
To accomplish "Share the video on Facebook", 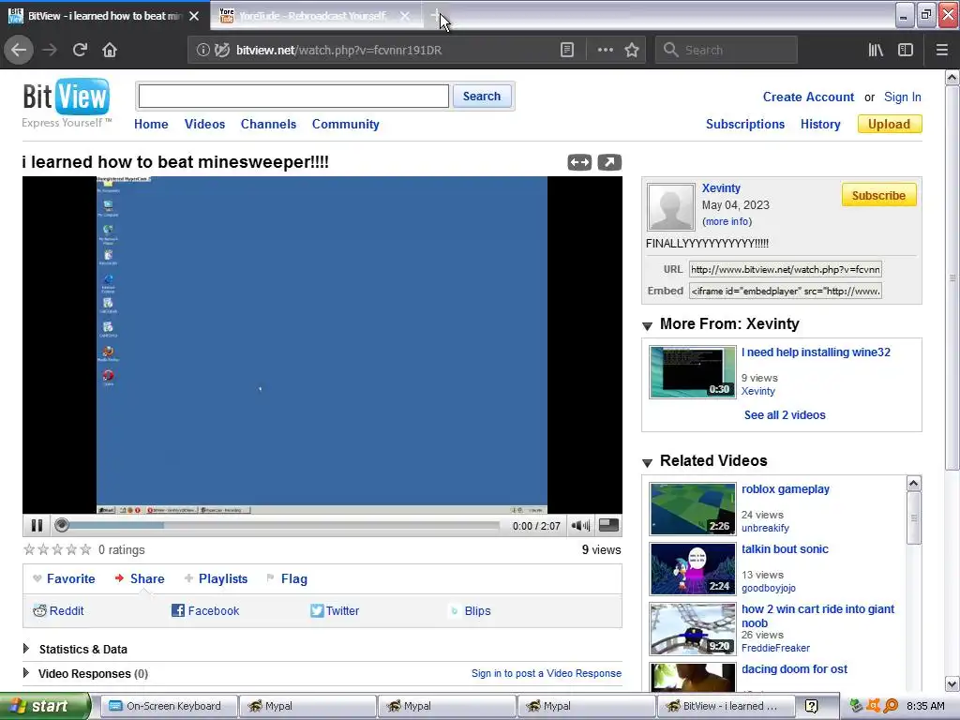I will [x=205, y=610].
